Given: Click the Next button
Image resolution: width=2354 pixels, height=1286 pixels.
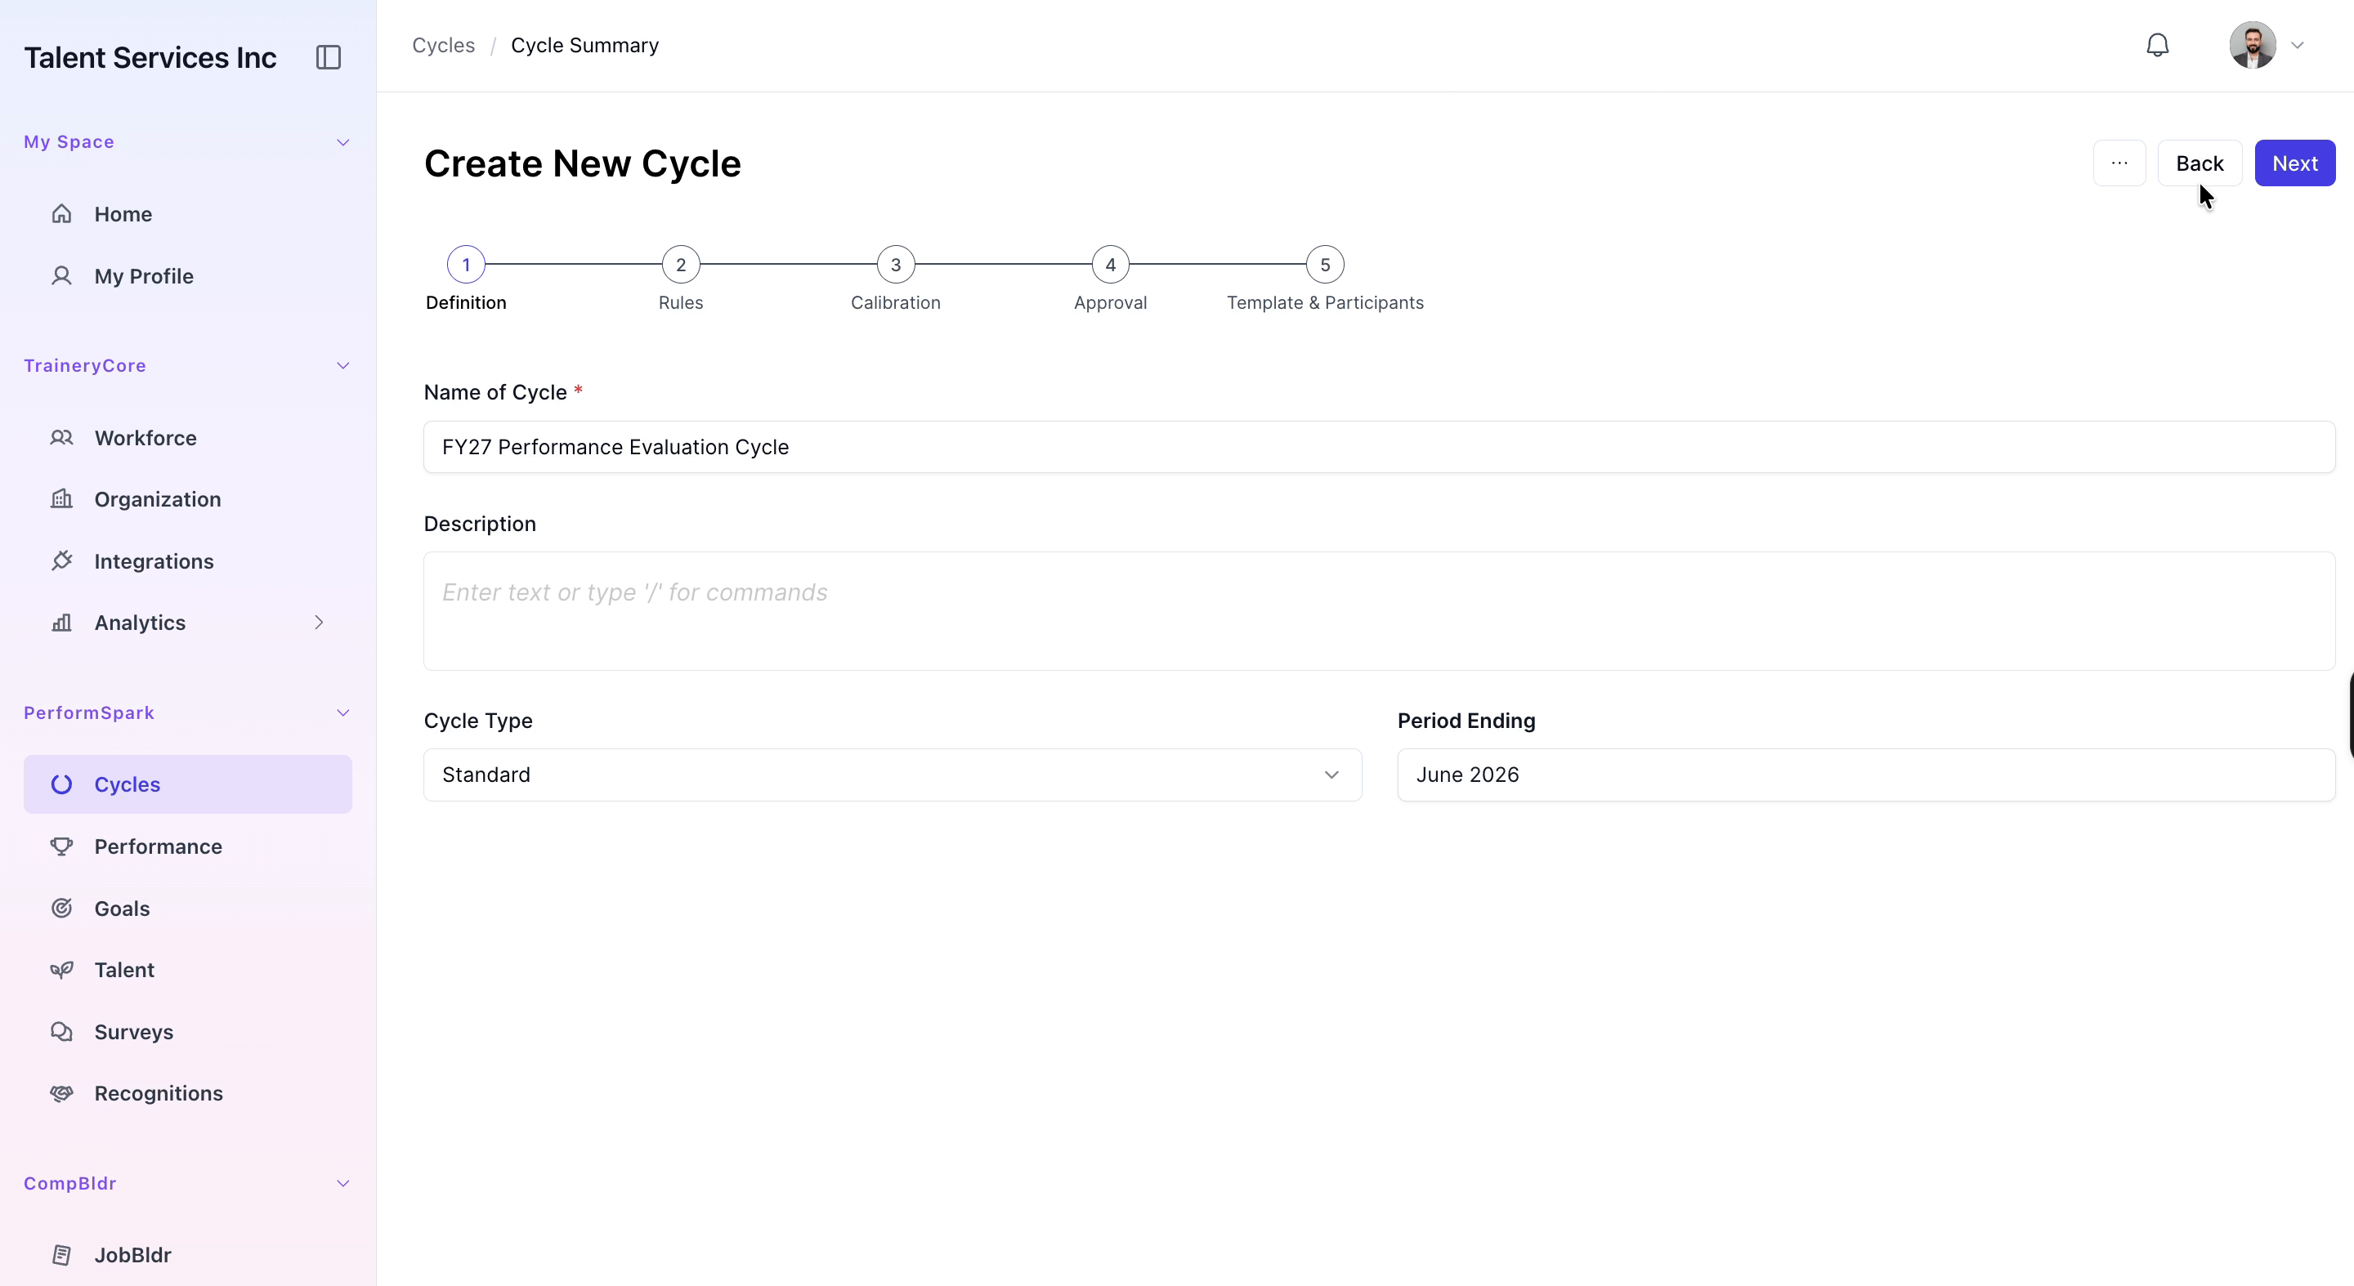Looking at the screenshot, I should point(2294,163).
